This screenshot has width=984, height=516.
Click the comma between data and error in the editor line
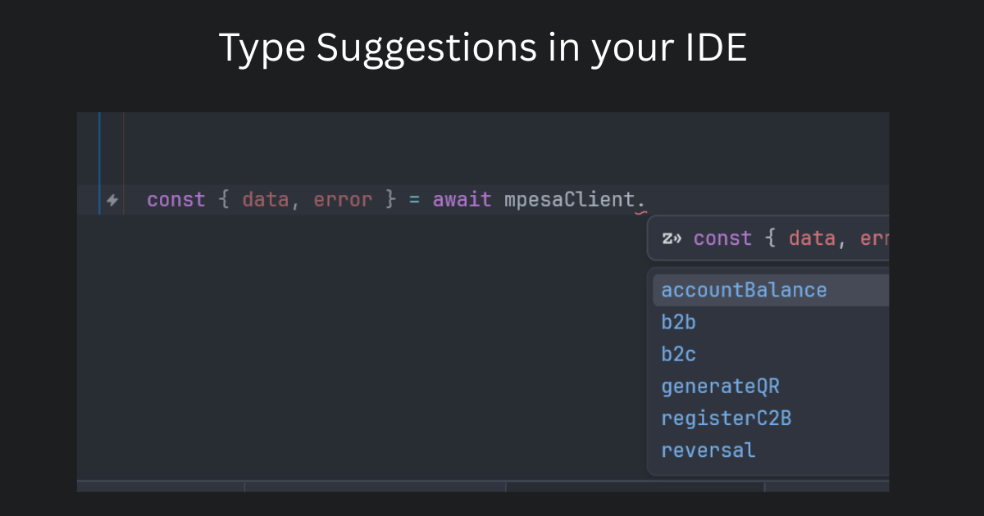(295, 202)
